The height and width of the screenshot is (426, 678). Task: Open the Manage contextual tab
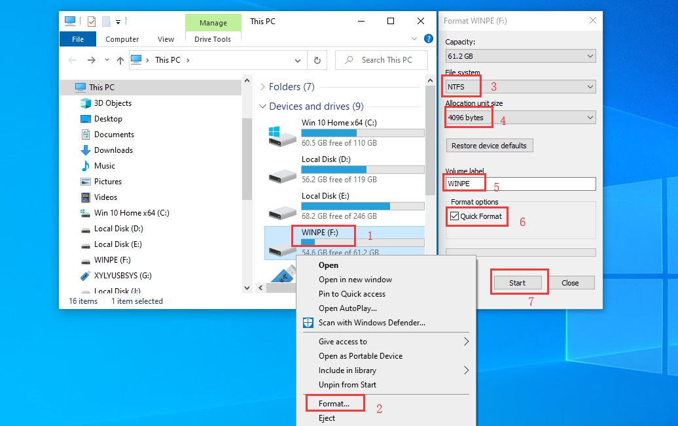pos(213,23)
